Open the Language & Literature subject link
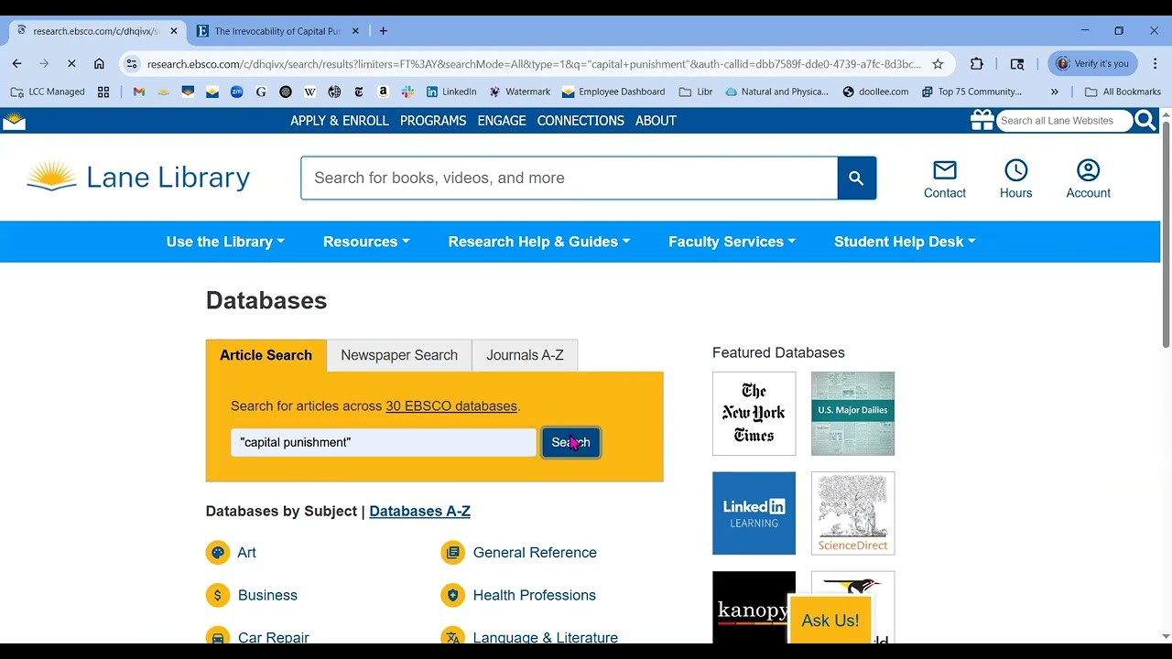1172x659 pixels. pos(546,637)
